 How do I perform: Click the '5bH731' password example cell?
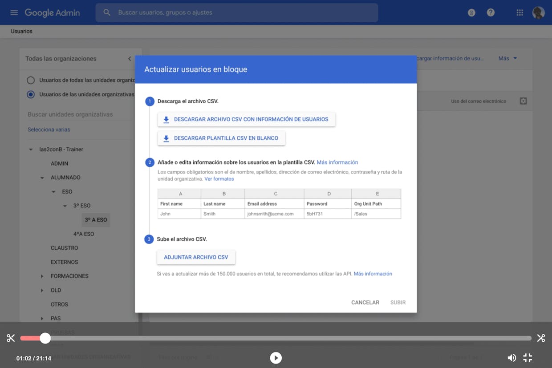click(x=328, y=214)
